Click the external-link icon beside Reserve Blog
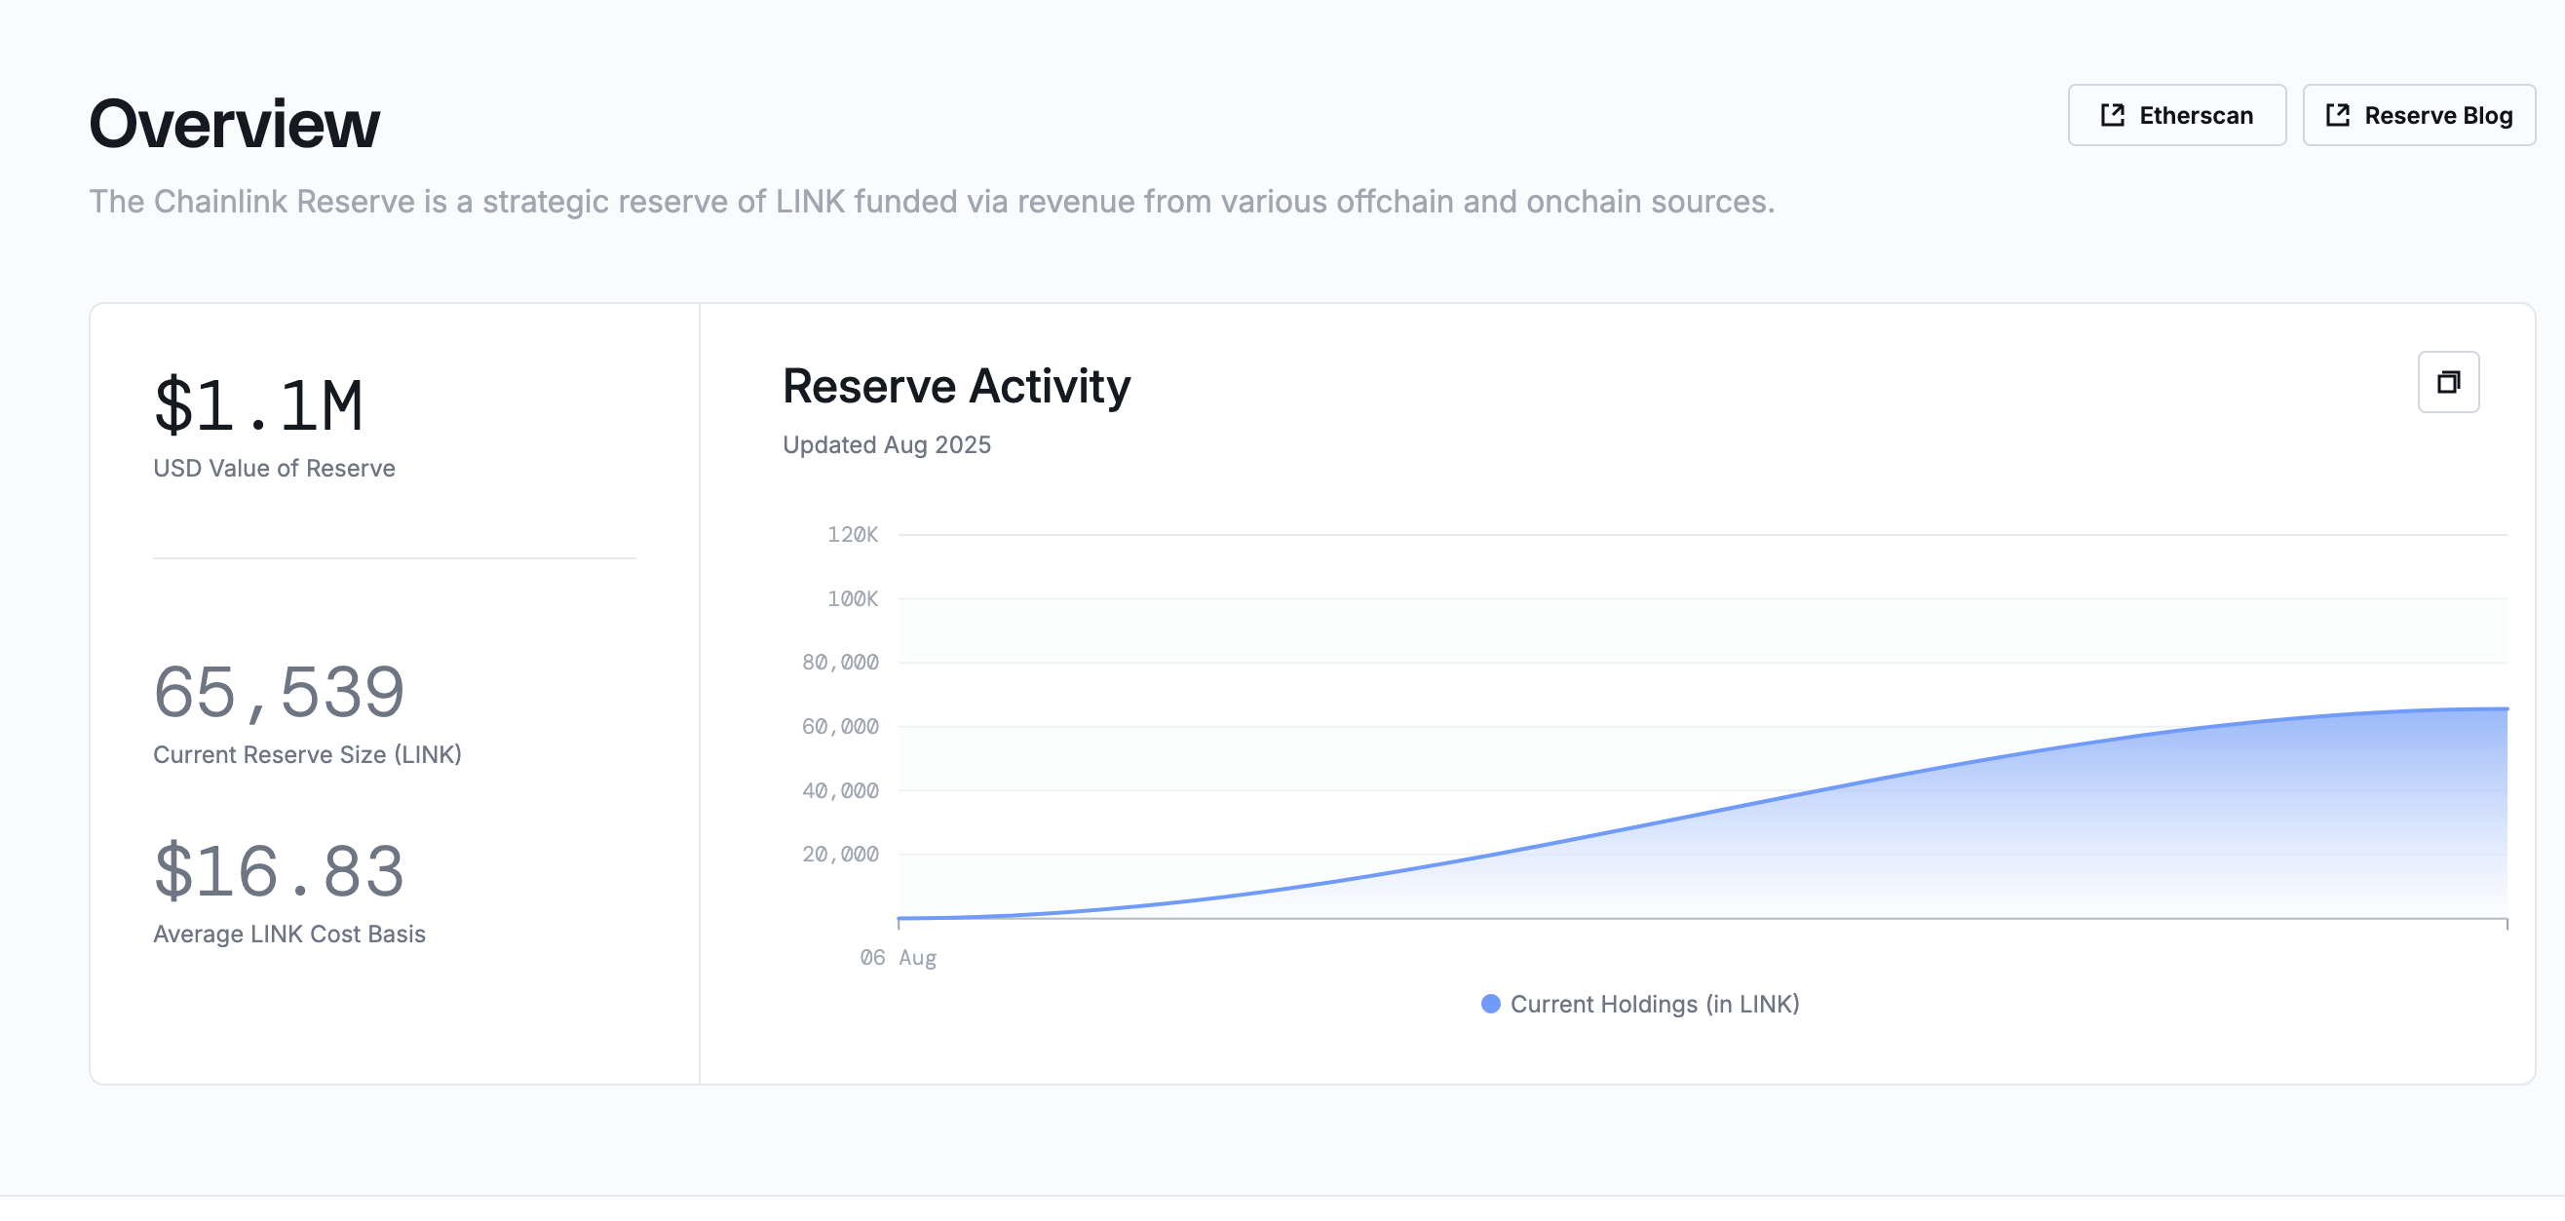This screenshot has width=2565, height=1221. coord(2337,116)
